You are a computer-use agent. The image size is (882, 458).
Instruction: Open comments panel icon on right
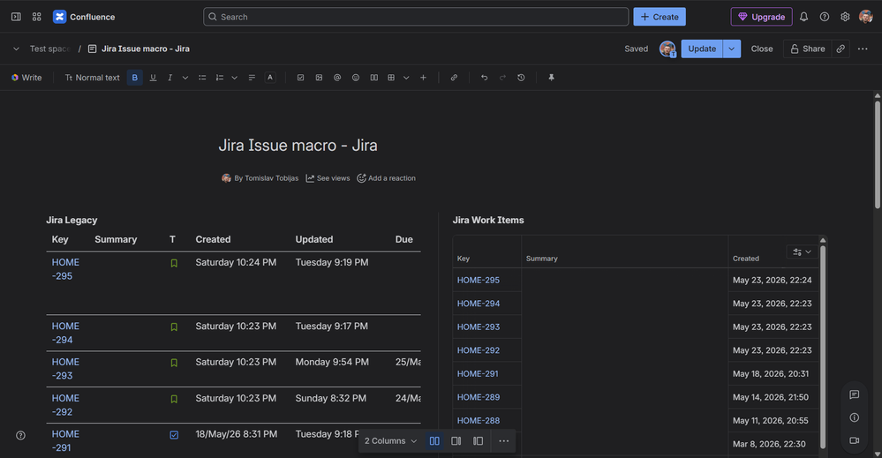[854, 394]
